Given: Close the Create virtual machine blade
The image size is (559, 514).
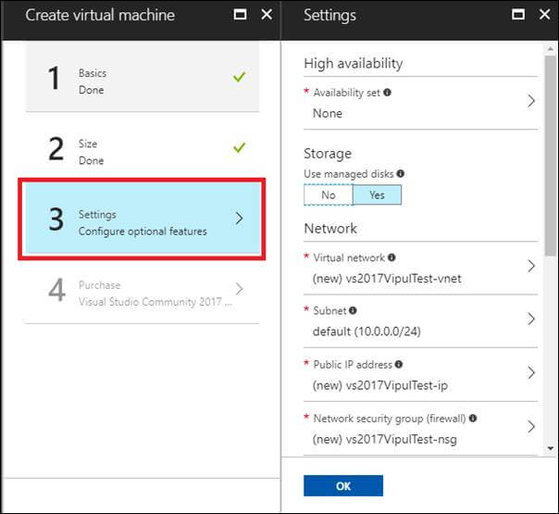Looking at the screenshot, I should click(x=267, y=15).
